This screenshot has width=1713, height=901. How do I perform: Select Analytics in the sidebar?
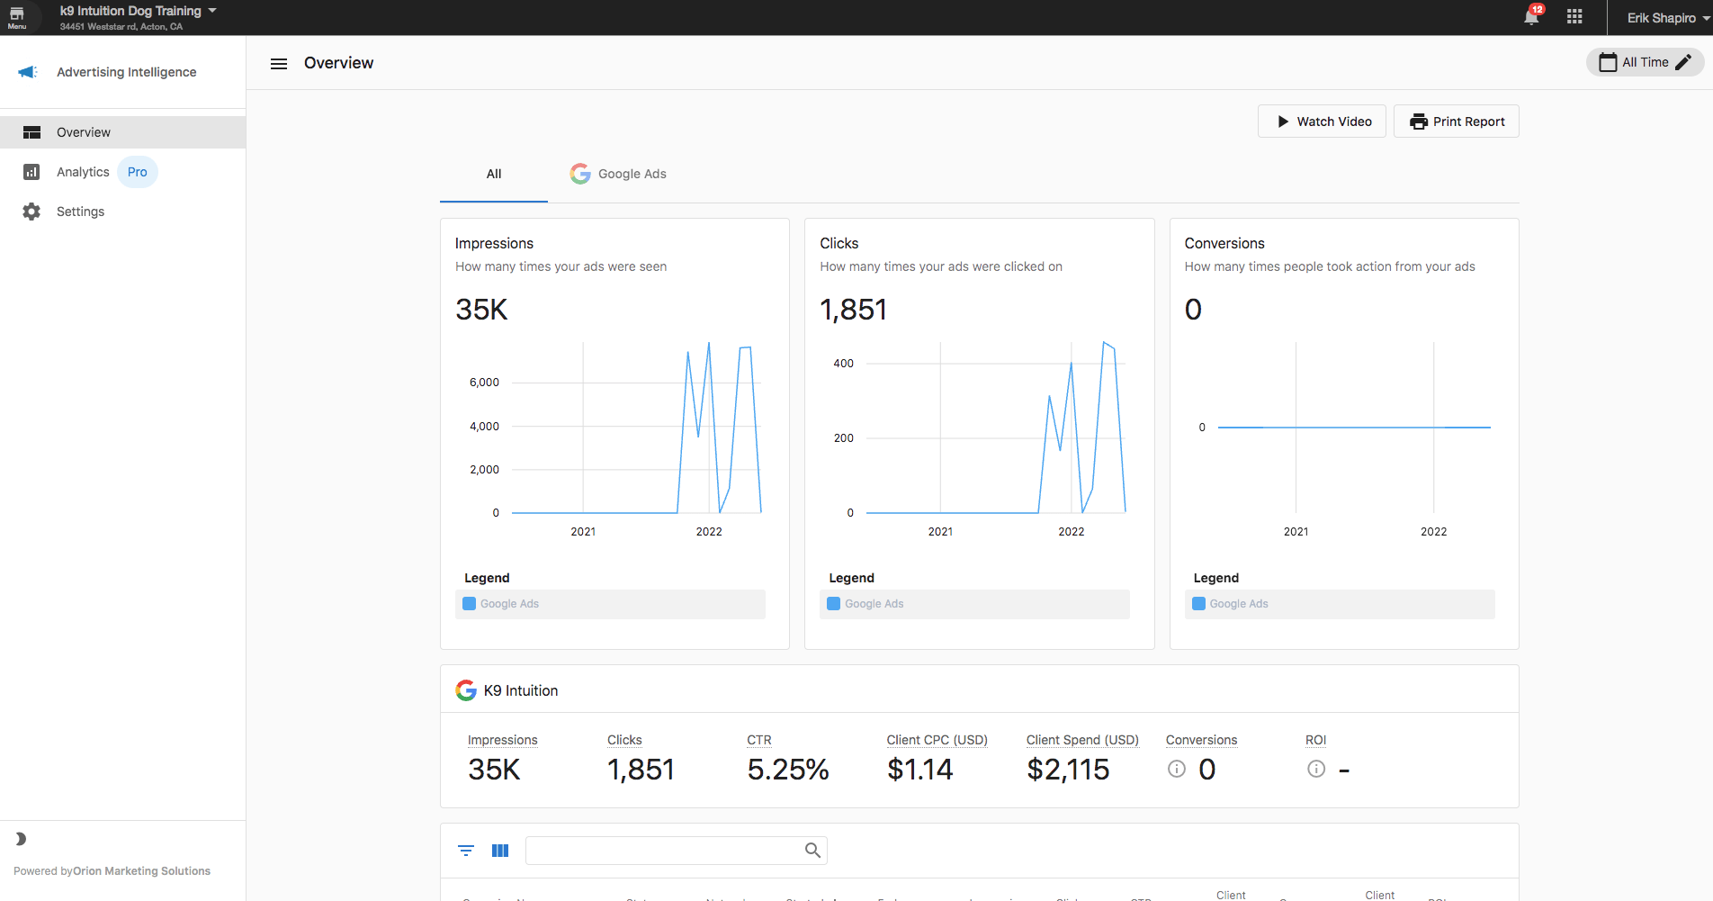coord(83,172)
